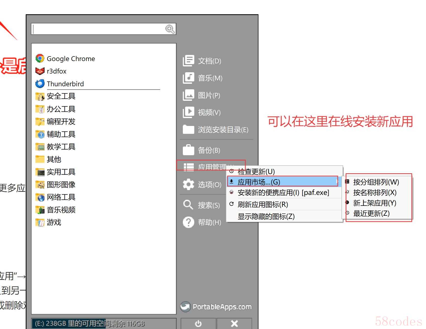
Task: Open the 网络工具 folder icon
Action: 40,197
